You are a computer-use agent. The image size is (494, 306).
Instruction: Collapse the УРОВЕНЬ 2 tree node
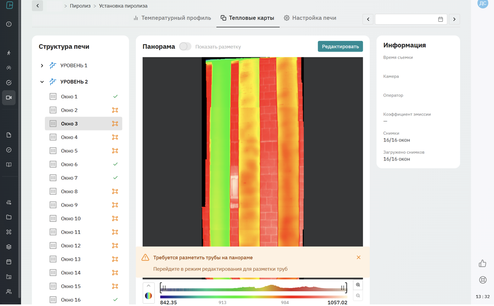(42, 82)
